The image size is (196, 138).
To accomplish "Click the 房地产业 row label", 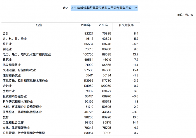I will (x=8, y=91).
